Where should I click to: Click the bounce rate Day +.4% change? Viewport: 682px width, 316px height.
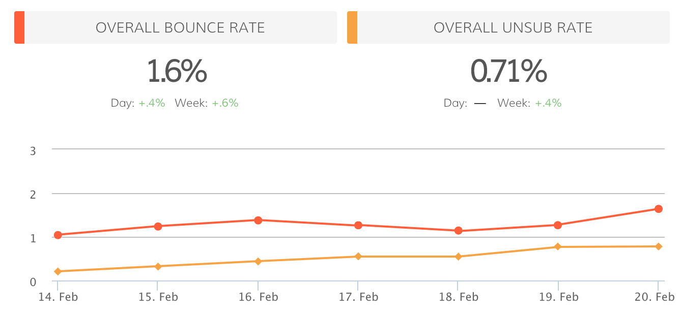tap(152, 103)
